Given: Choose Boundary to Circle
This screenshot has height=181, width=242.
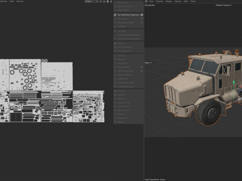Looking at the screenshot, I should click(129, 82).
